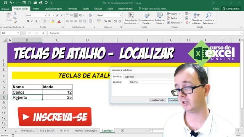244x137 pixels.
Task: Toggle italic (I) formatting
Action: click(32, 21)
